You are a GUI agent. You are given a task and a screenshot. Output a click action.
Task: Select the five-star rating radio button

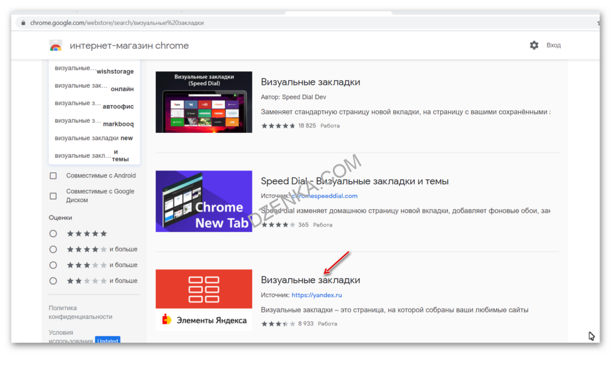[53, 234]
